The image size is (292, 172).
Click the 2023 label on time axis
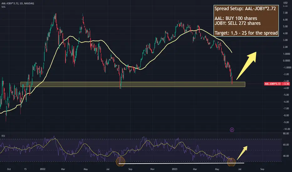[x=175, y=169]
